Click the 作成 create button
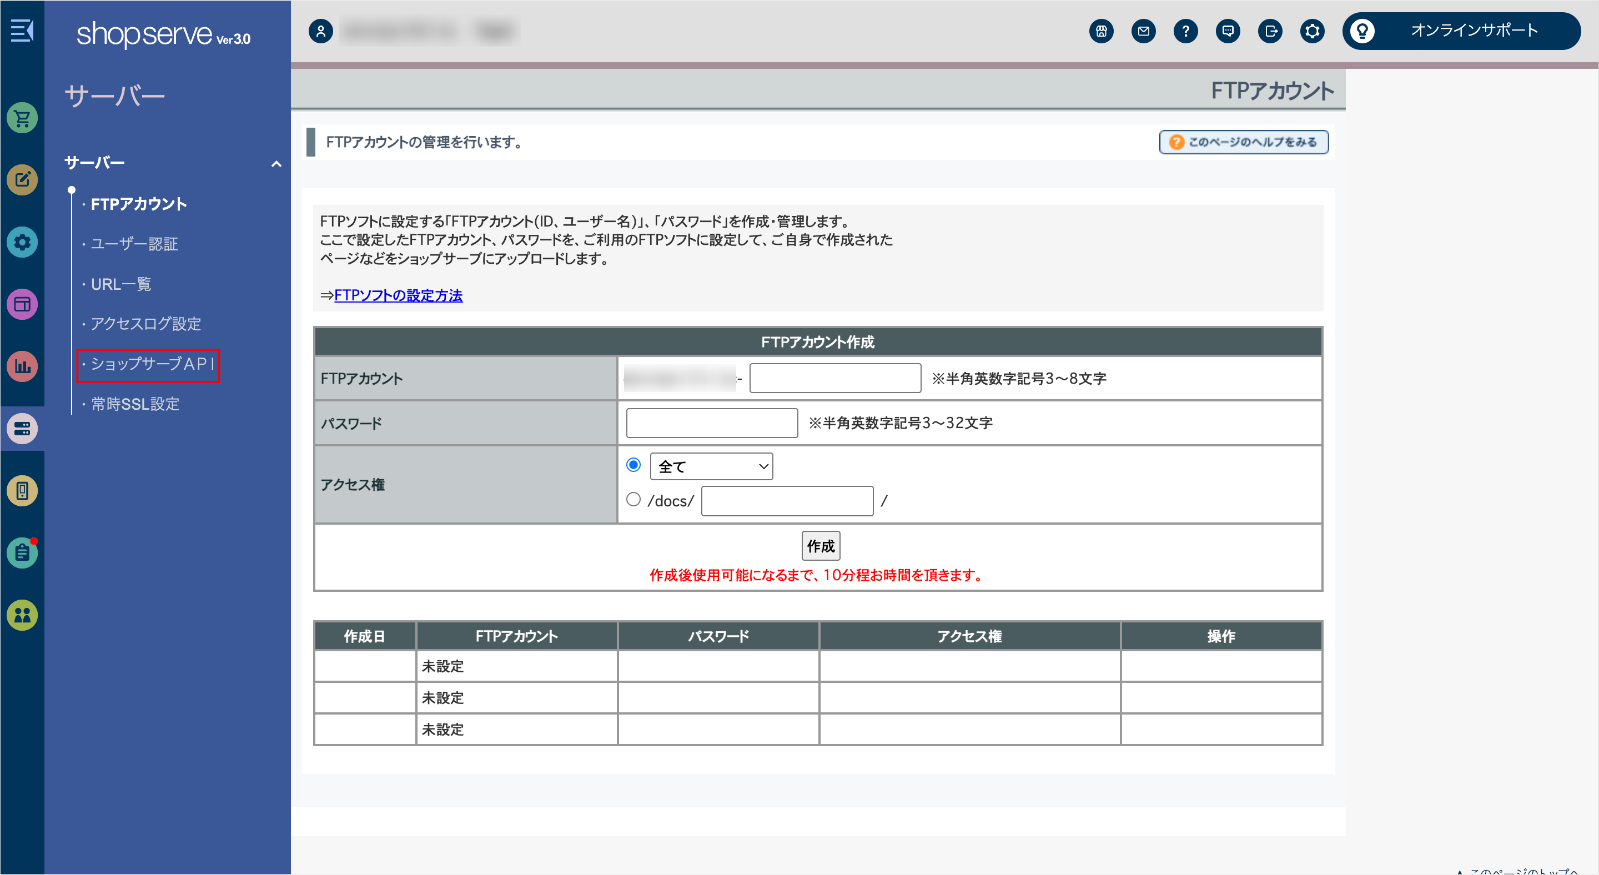Viewport: 1599px width, 875px height. click(x=821, y=546)
